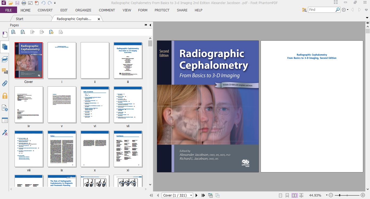Toggle the Pages thumbnail panel icon
Screen dimensions: 370x199
[x=5, y=47]
